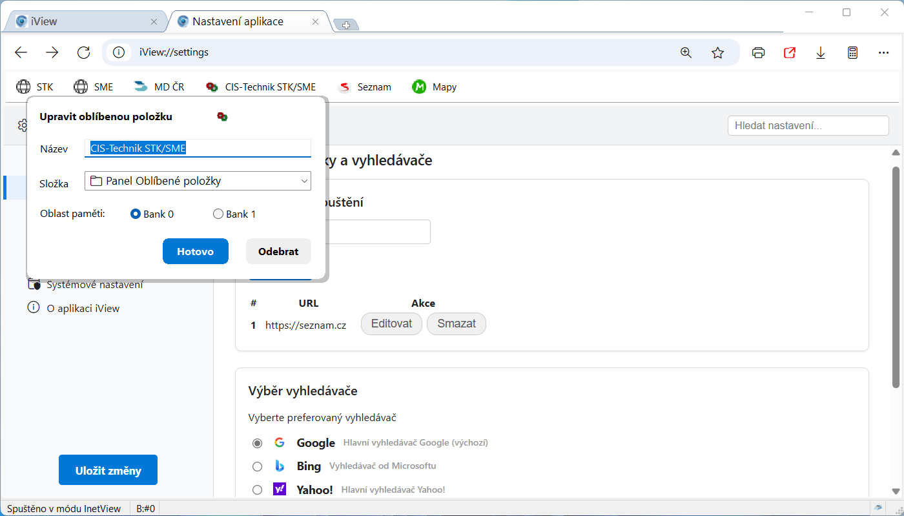Click the Google logo in search engine list
Image resolution: width=904 pixels, height=516 pixels.
click(280, 443)
